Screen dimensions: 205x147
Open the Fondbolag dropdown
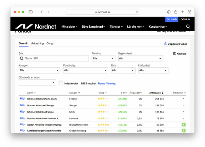(x=86, y=71)
